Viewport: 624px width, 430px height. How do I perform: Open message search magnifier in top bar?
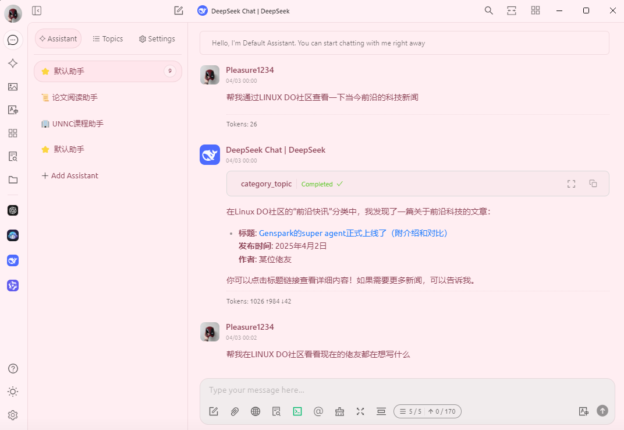489,10
